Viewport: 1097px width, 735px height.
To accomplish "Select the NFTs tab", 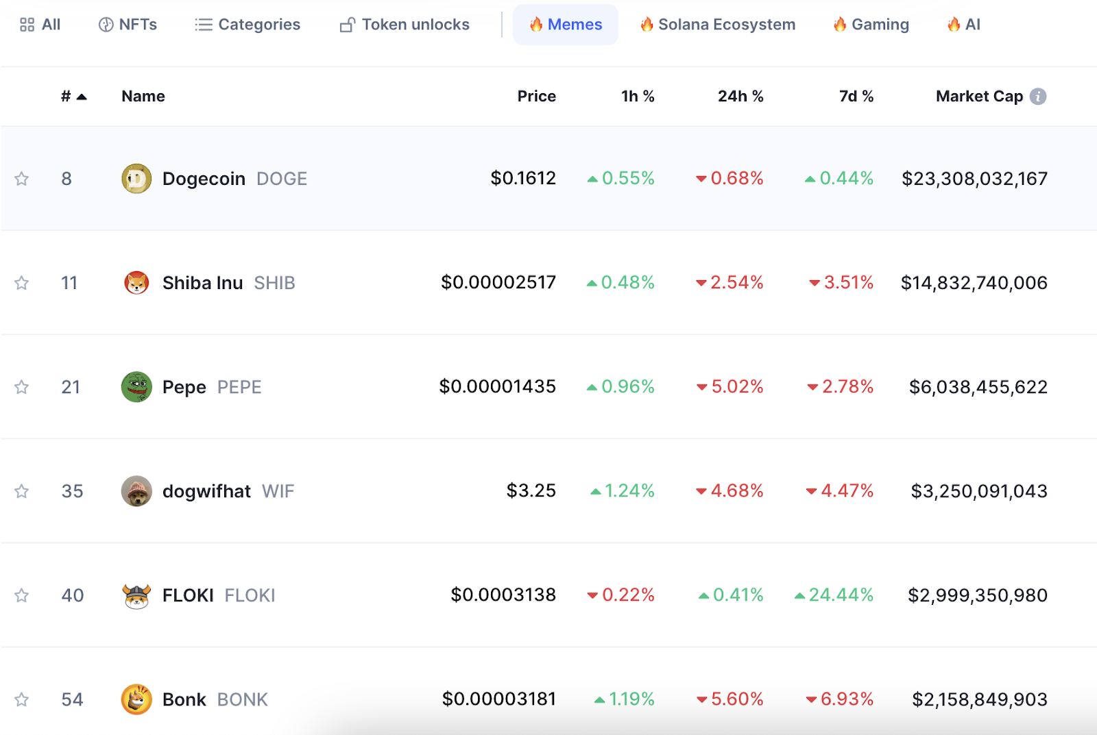I will (128, 25).
